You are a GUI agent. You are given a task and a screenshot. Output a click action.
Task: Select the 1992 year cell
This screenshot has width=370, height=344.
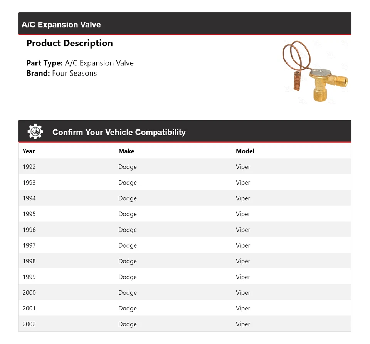pos(29,167)
